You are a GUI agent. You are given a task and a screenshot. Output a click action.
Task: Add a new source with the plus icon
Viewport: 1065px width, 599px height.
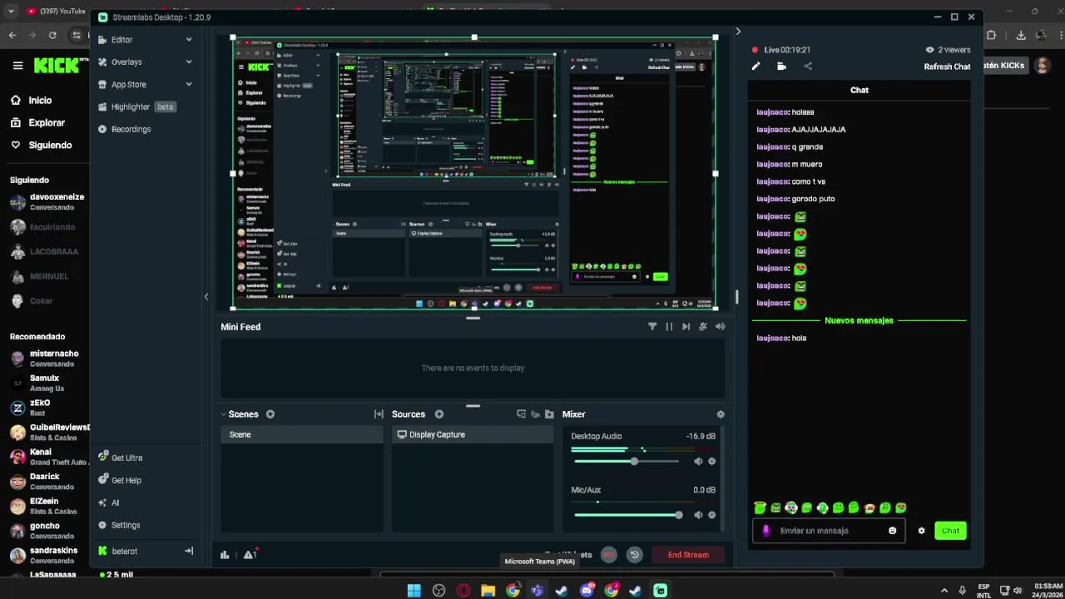(x=439, y=414)
